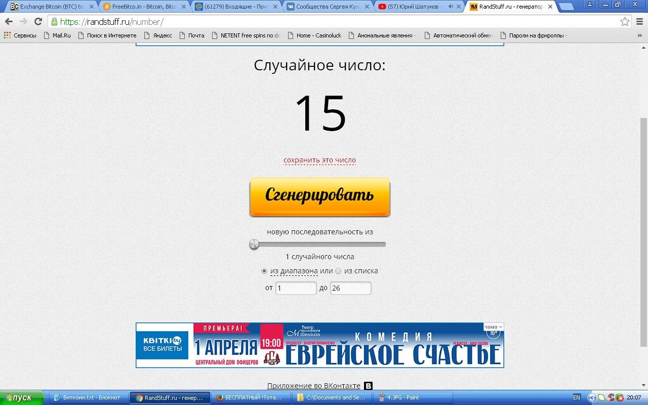
Task: Switch input language via EN indicator
Action: 576,397
